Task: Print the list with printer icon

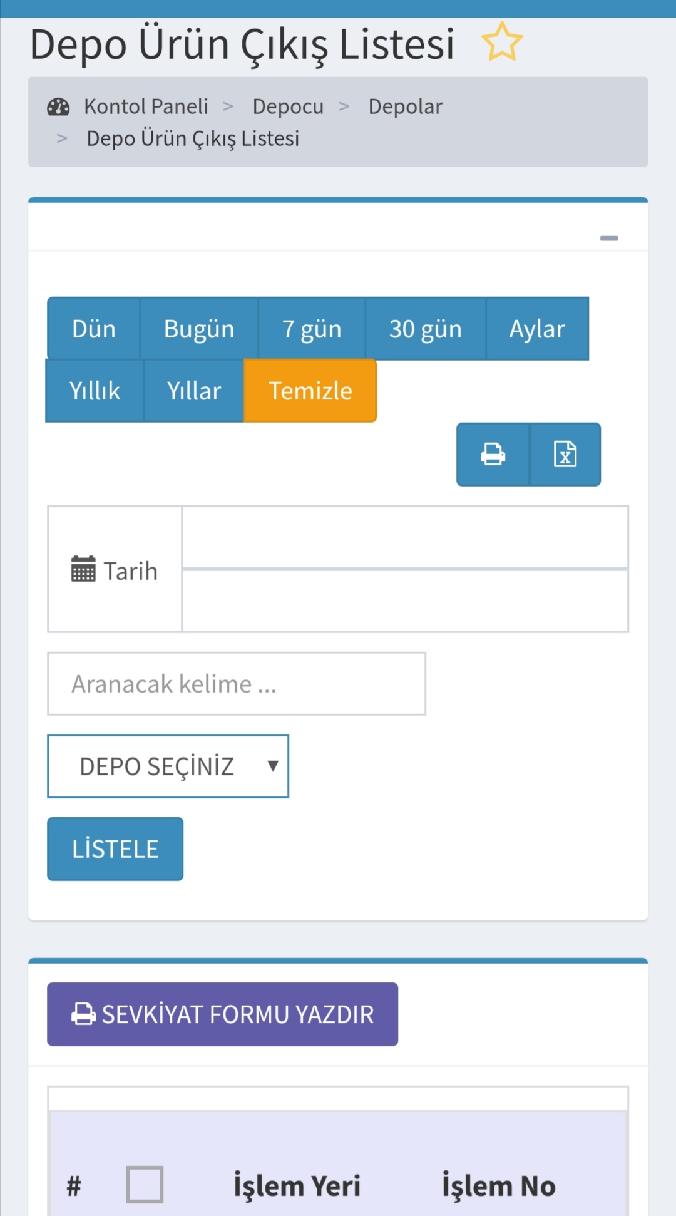Action: [x=493, y=455]
